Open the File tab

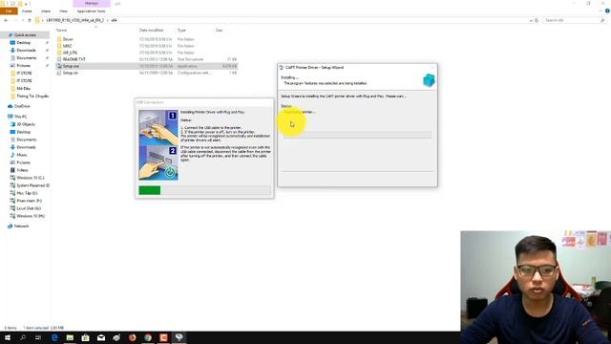click(x=9, y=11)
